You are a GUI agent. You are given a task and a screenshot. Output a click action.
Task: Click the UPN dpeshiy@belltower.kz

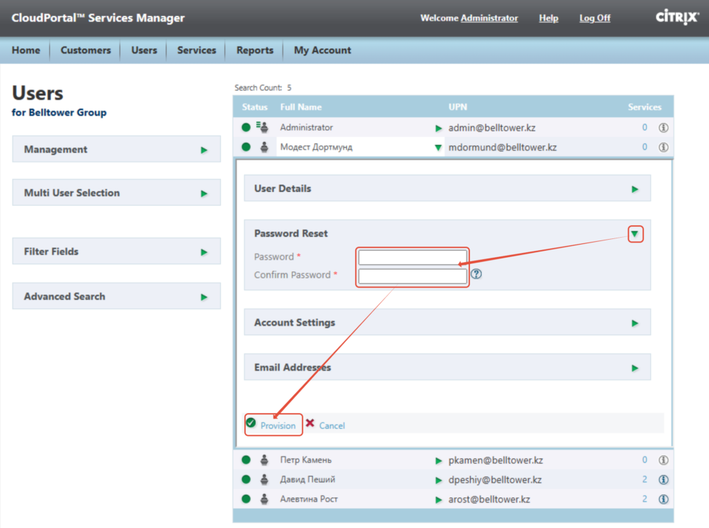pyautogui.click(x=494, y=480)
